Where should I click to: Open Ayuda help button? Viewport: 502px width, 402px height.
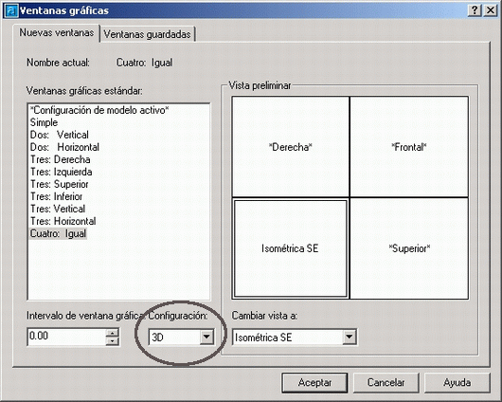click(457, 382)
